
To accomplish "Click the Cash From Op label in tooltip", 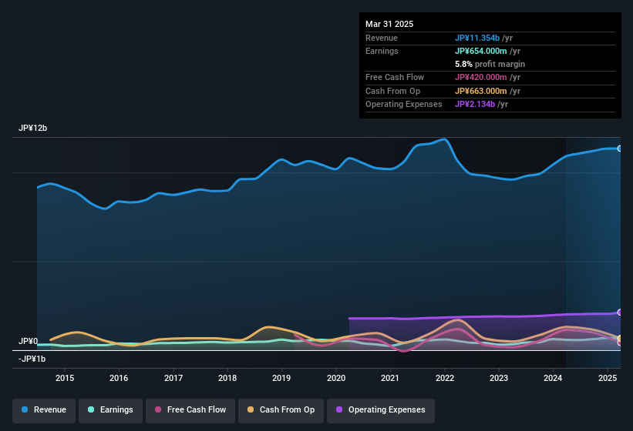I will (392, 91).
